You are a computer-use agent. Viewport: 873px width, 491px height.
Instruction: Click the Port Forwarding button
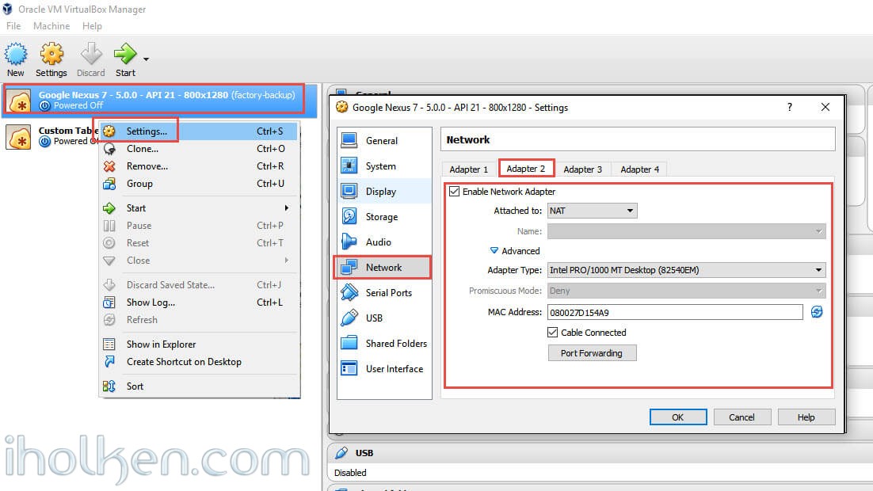[592, 353]
